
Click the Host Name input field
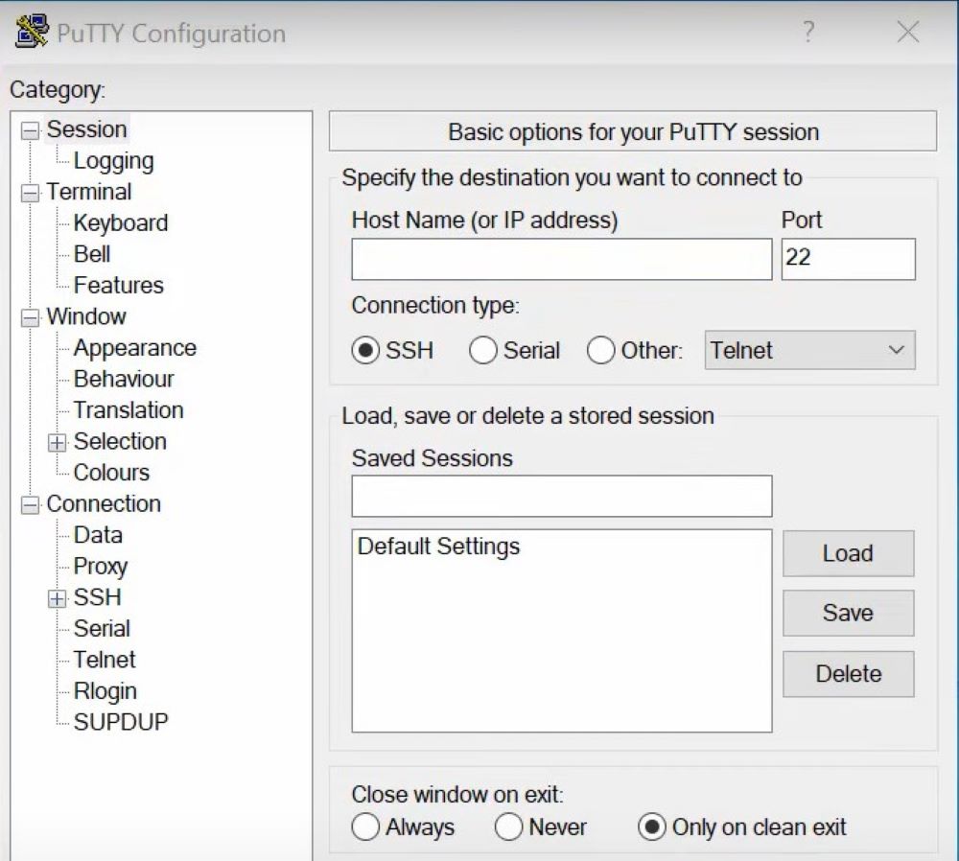pos(561,260)
